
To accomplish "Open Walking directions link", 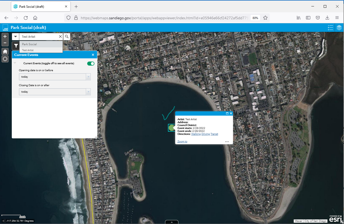I will pos(196,134).
